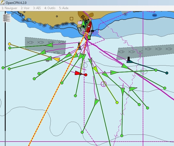Click the large cross church symbol on land

click(x=83, y=17)
